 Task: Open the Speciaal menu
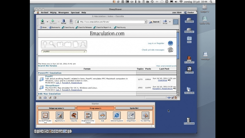75,12
